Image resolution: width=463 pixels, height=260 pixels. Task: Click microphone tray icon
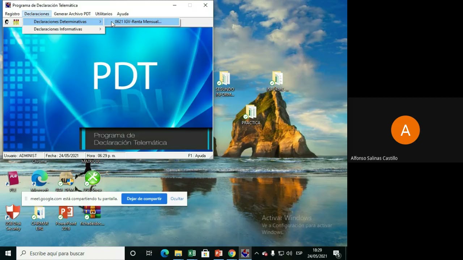(x=273, y=253)
